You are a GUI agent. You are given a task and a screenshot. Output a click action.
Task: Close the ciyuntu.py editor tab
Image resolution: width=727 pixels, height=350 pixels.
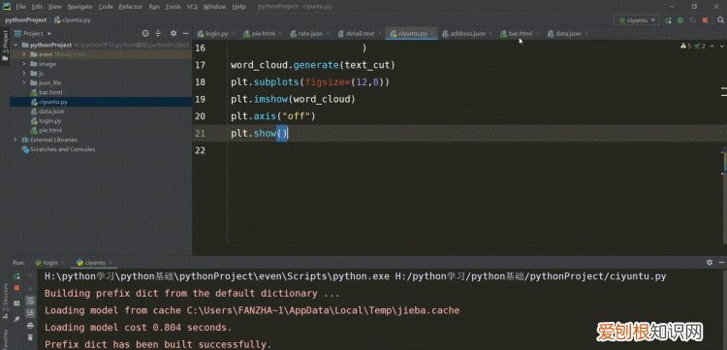coord(433,34)
